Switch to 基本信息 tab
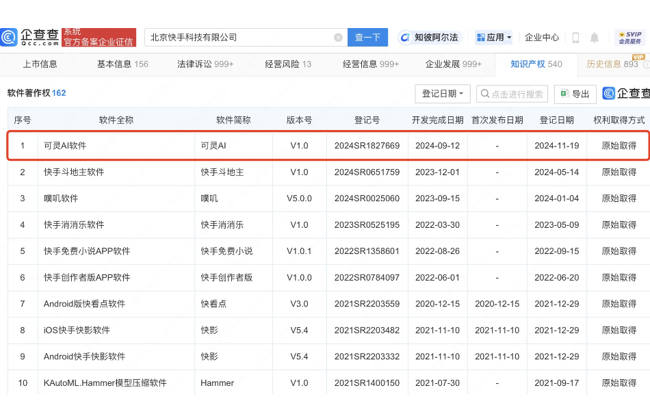Screen dimensions: 650x401 click(122, 64)
